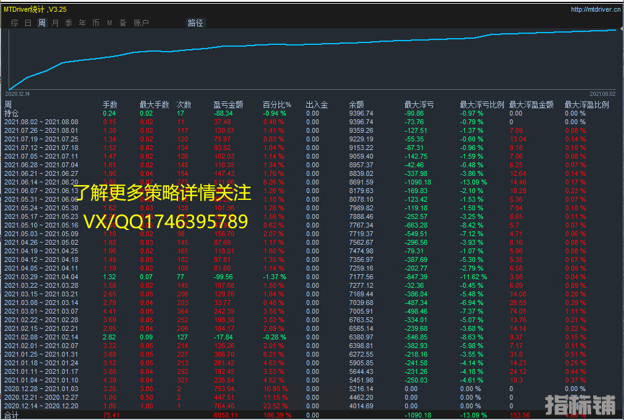
Task: Switch to the 季 quarterly tab
Action: [x=68, y=23]
